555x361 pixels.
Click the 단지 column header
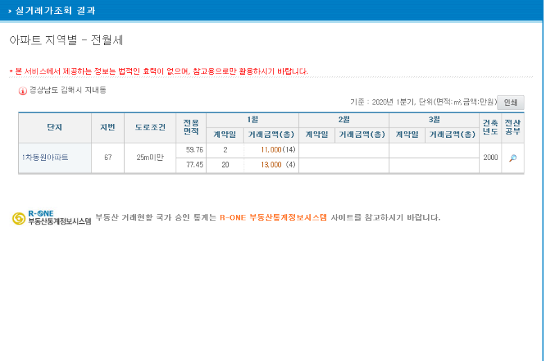tap(55, 127)
